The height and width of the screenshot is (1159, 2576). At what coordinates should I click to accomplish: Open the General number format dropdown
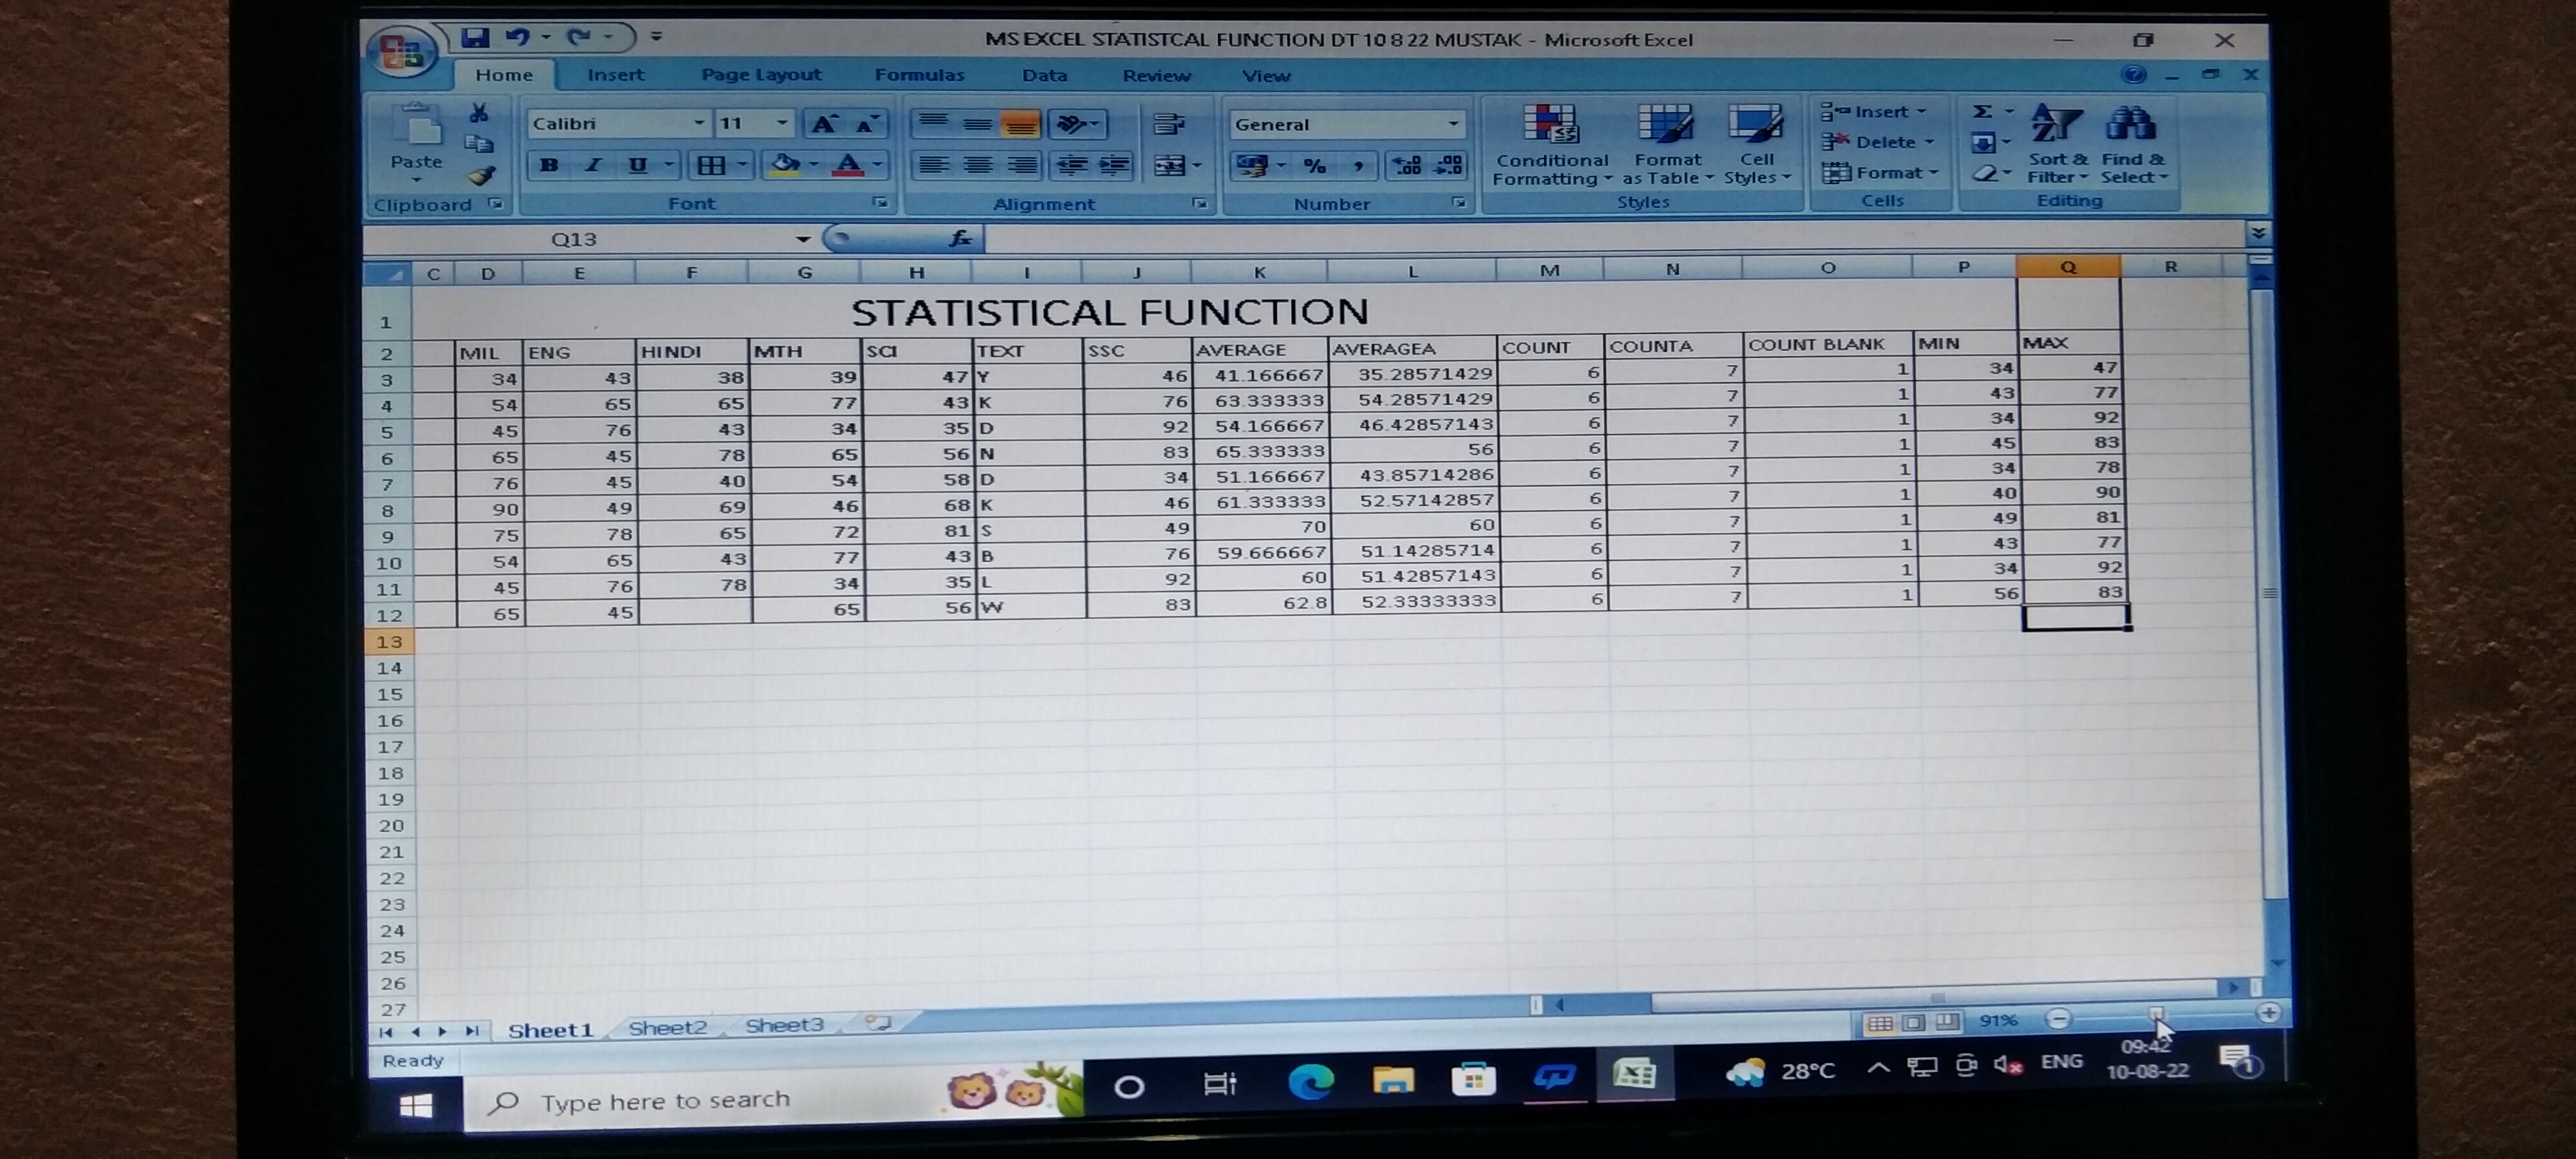coord(1453,124)
